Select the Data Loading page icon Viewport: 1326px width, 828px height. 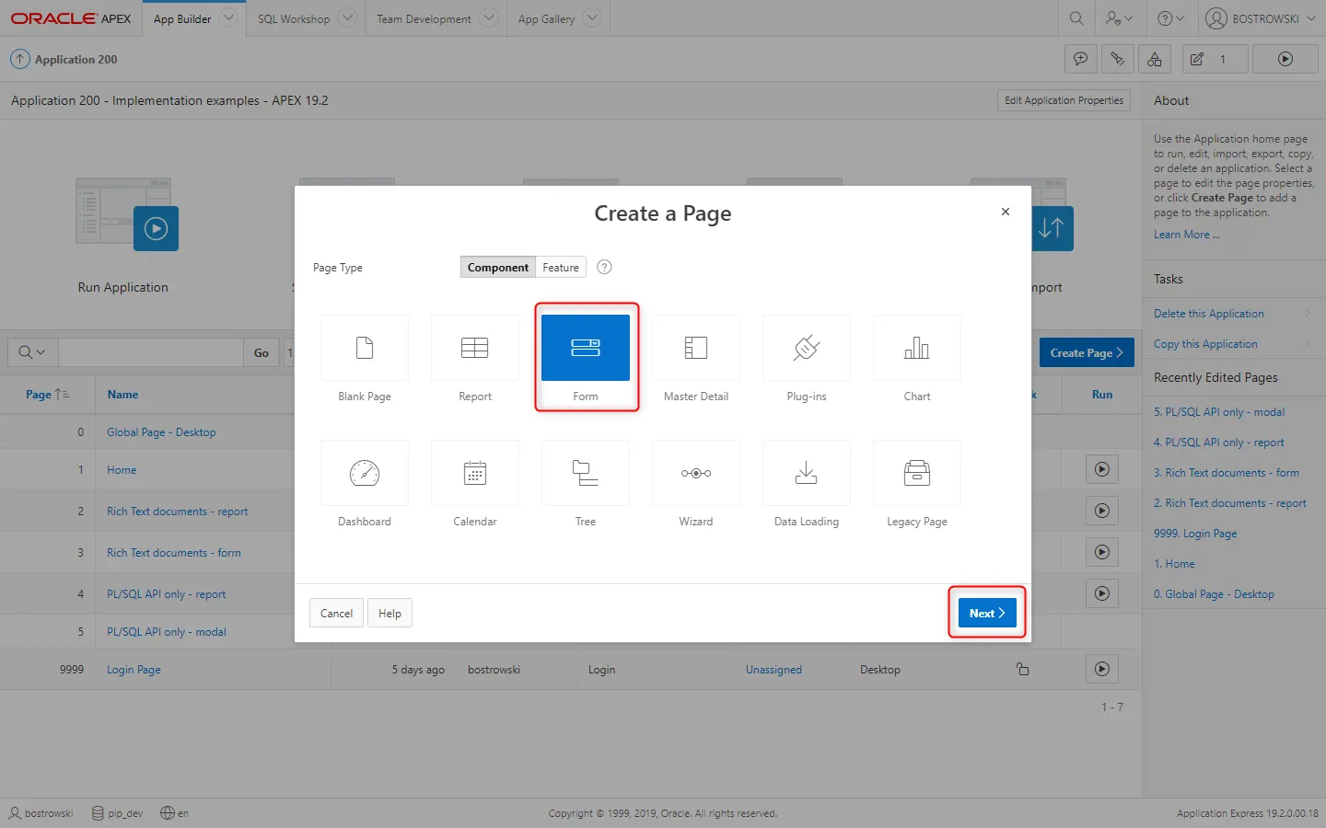tap(807, 473)
